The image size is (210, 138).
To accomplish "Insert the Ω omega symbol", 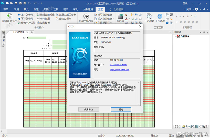I will (x=191, y=16).
